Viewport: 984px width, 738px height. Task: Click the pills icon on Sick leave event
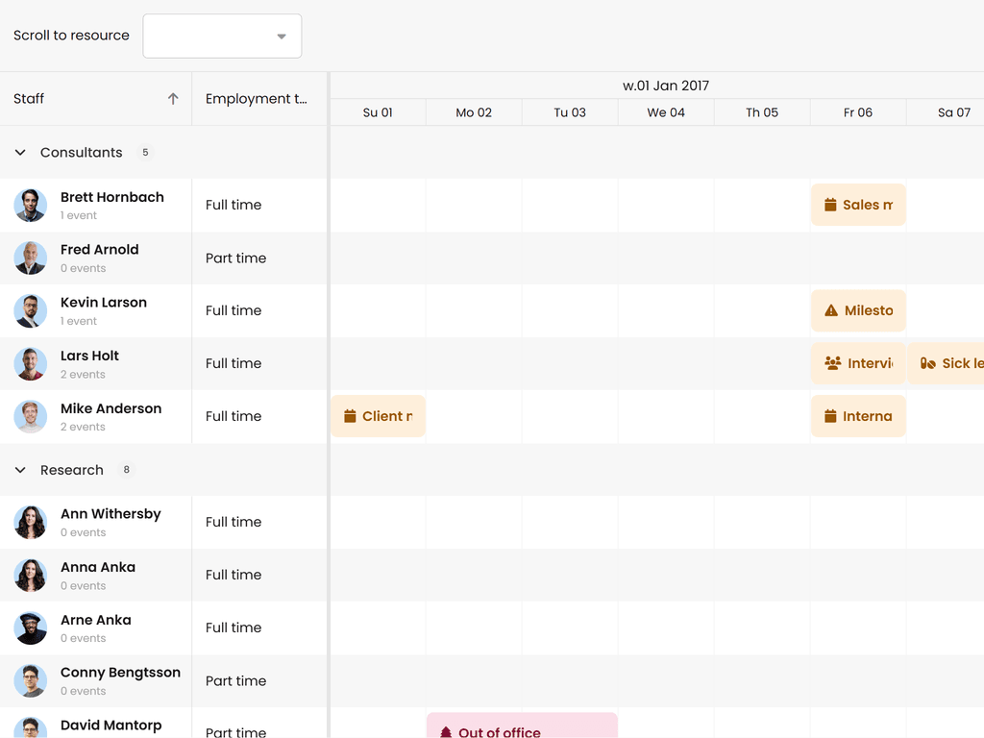pyautogui.click(x=927, y=363)
